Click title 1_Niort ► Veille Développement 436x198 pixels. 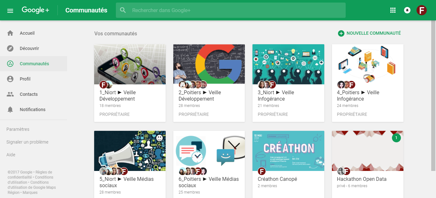pos(117,95)
